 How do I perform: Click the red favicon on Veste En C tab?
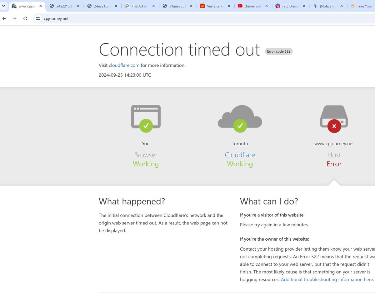202,6
